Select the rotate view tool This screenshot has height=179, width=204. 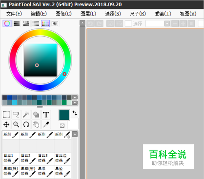26,124
